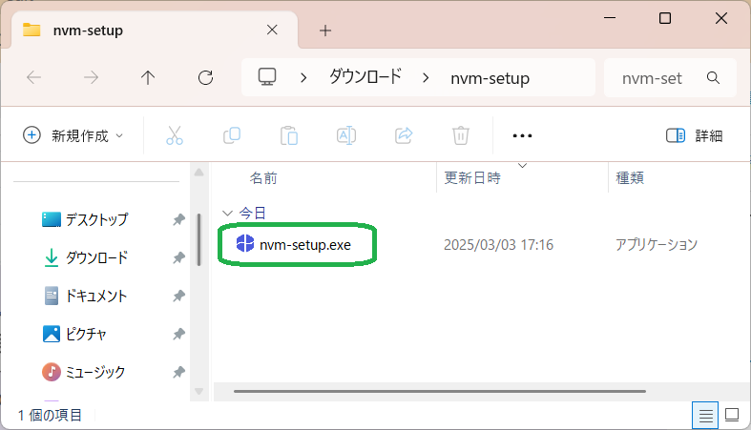Click the Delete trash can icon
Viewport: 751px width, 430px height.
460,135
